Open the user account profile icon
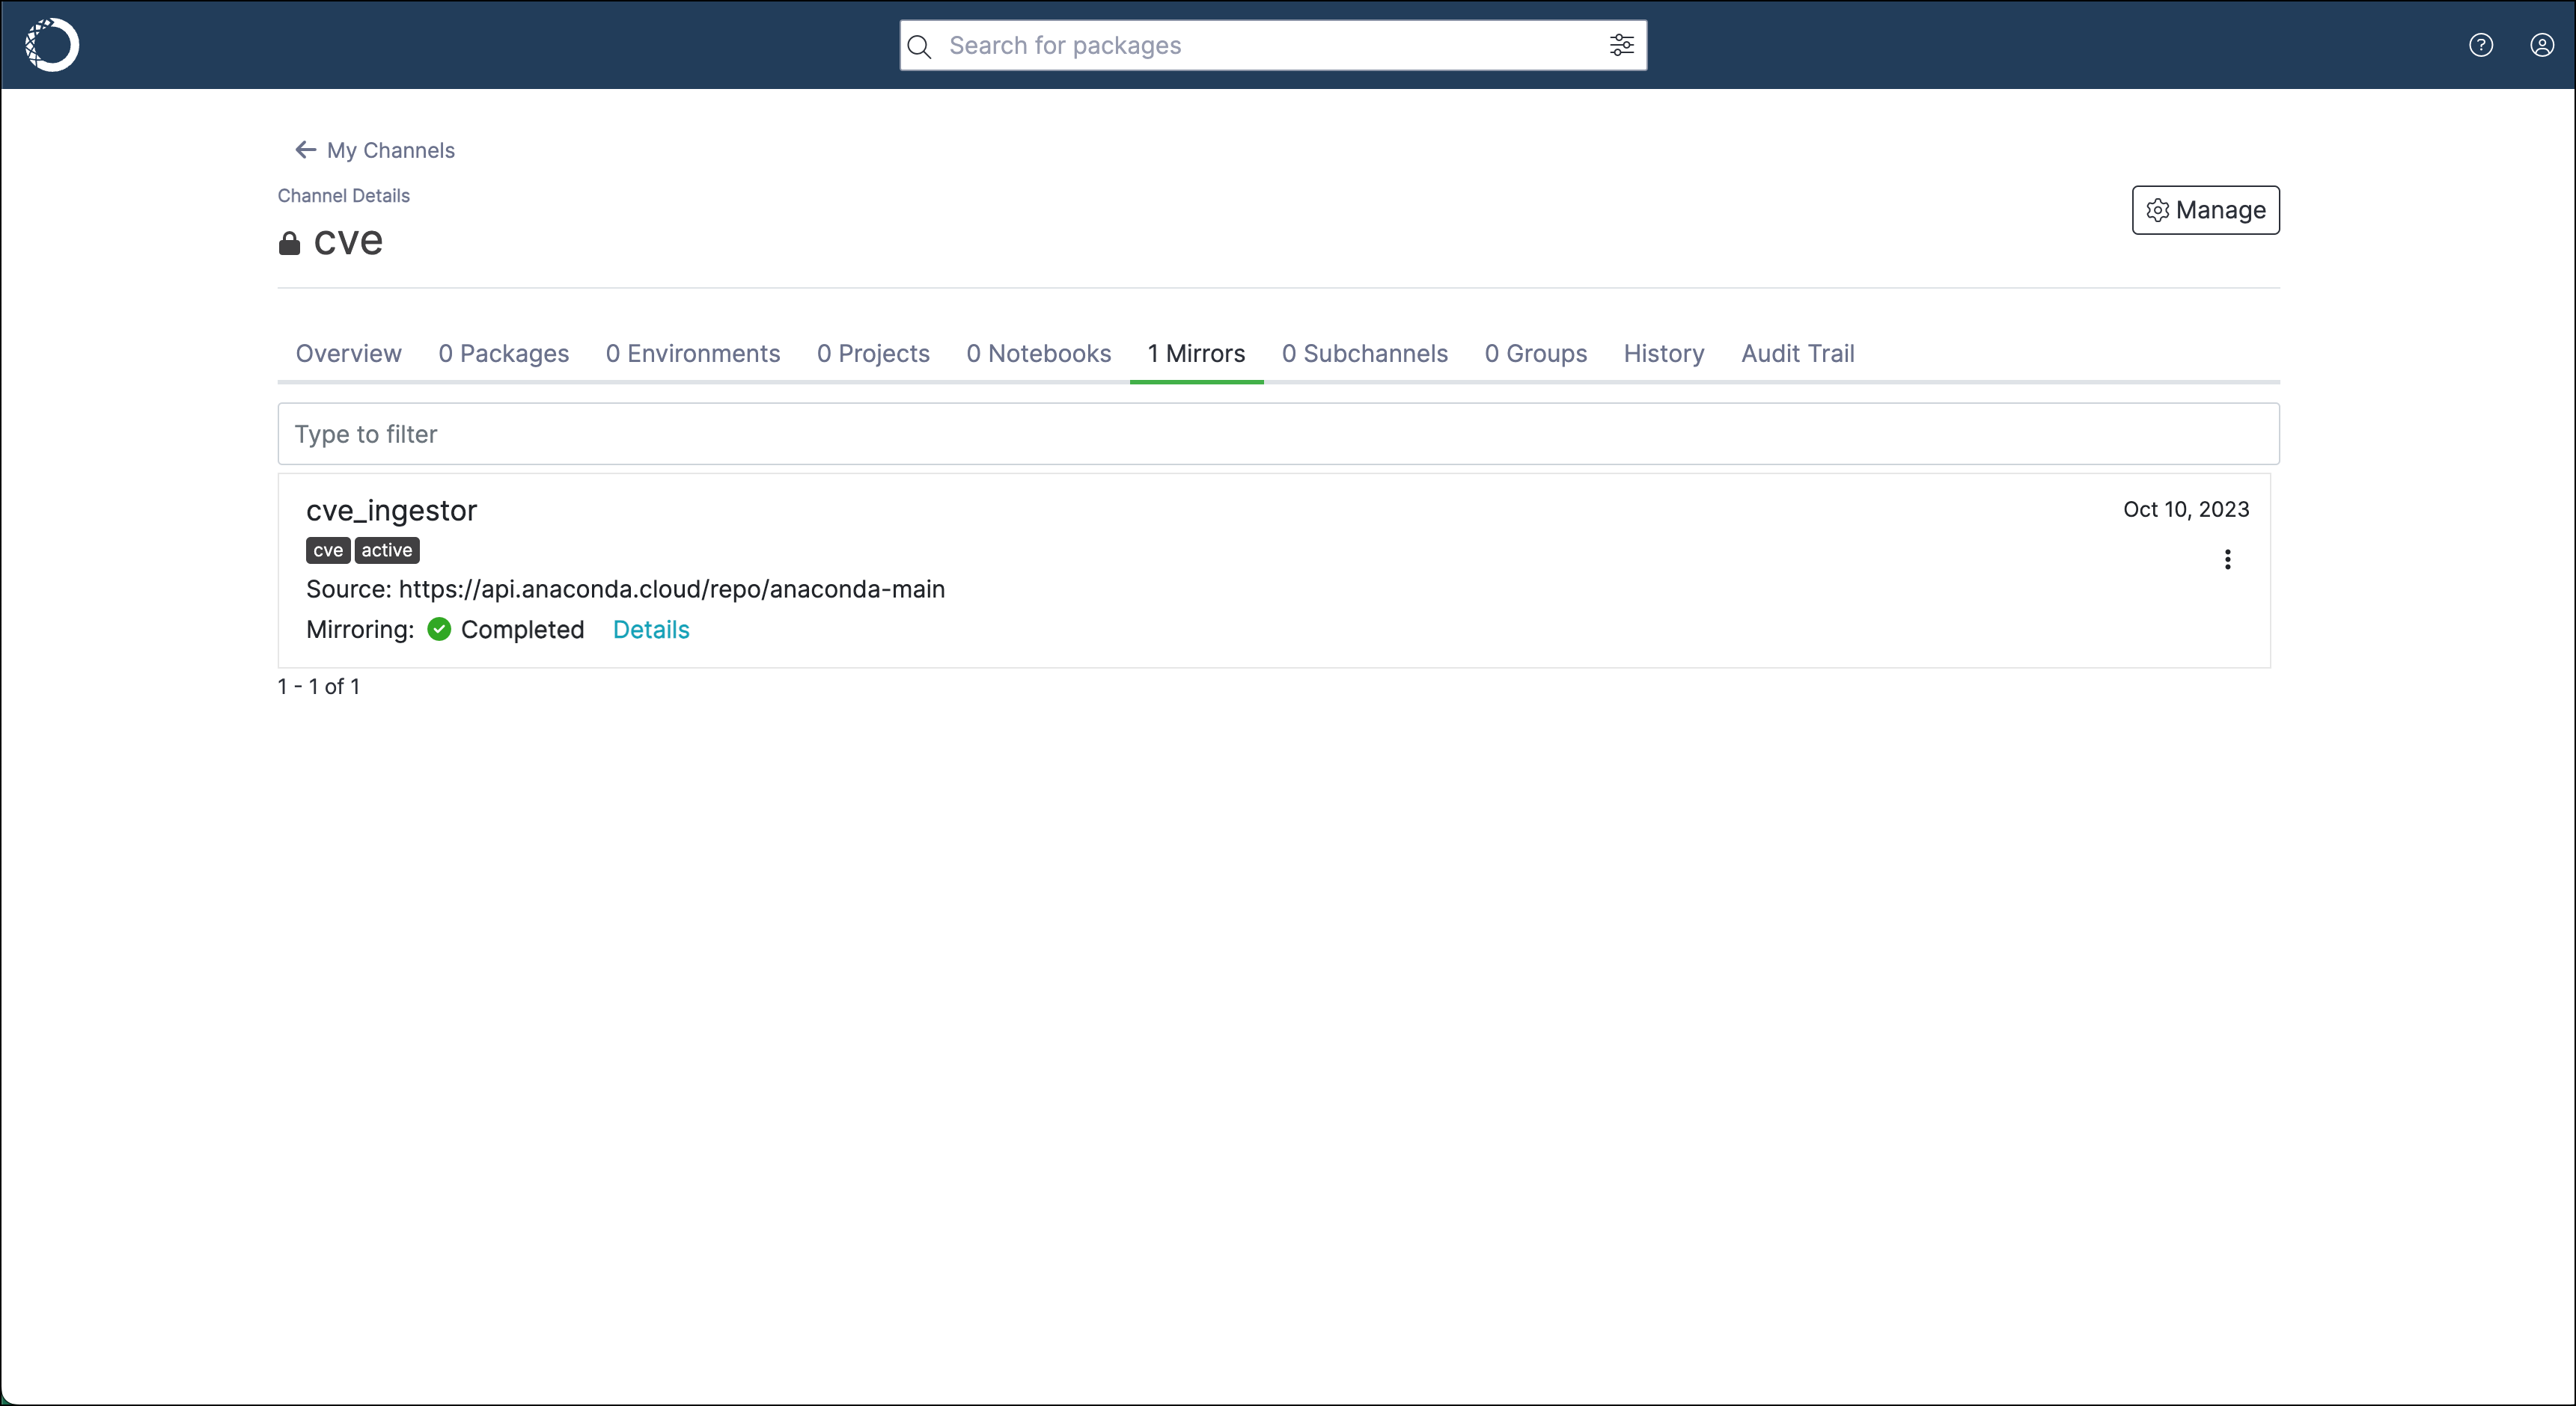Screen dimensions: 2576x1406 2541,45
